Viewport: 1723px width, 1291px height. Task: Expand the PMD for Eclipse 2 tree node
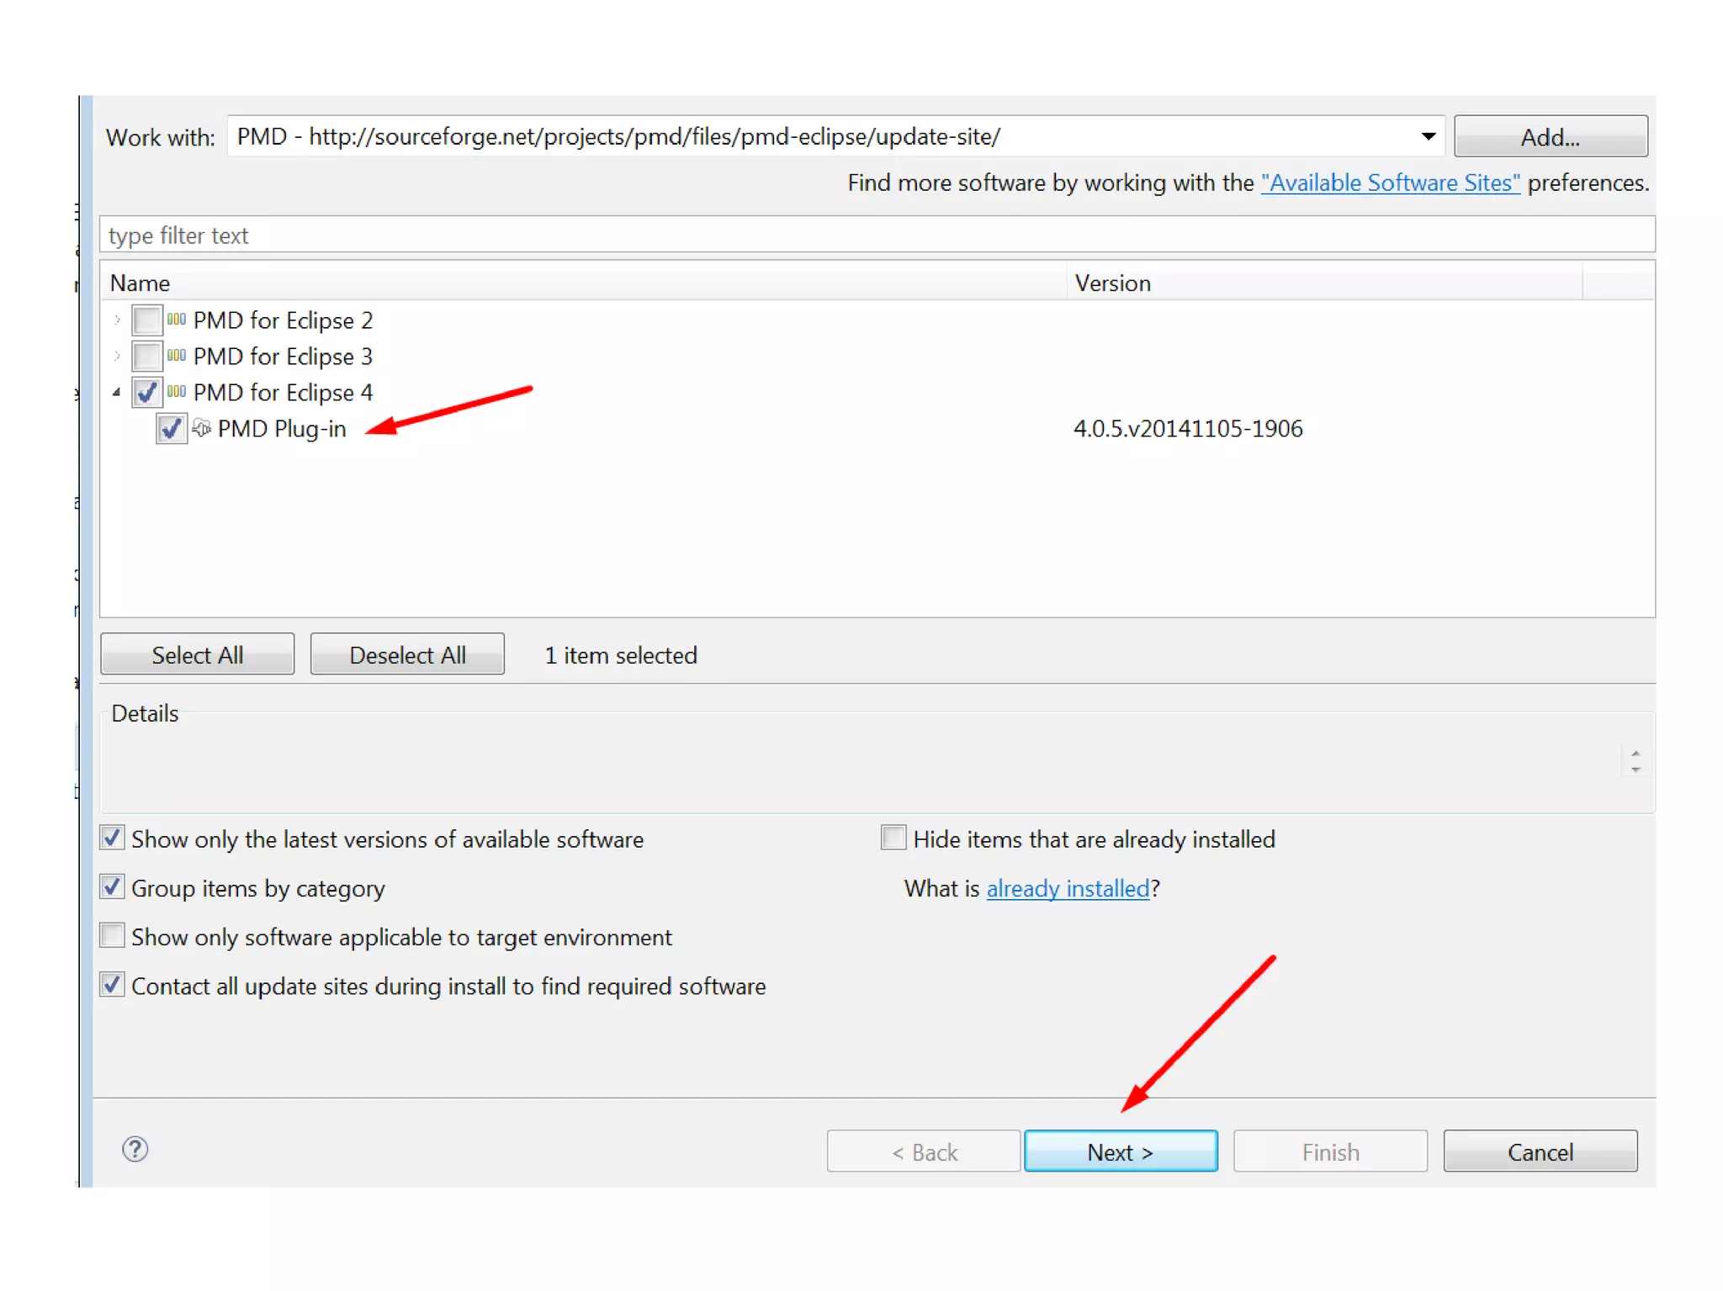click(x=117, y=320)
